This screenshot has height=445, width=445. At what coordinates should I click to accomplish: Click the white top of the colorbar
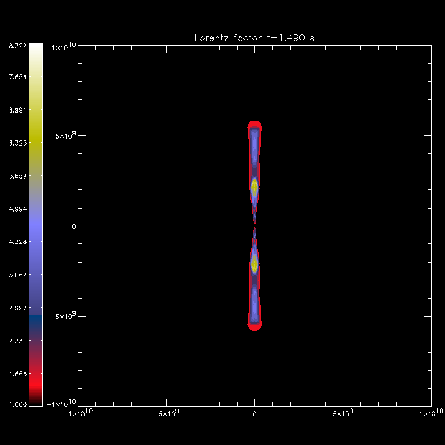36,48
